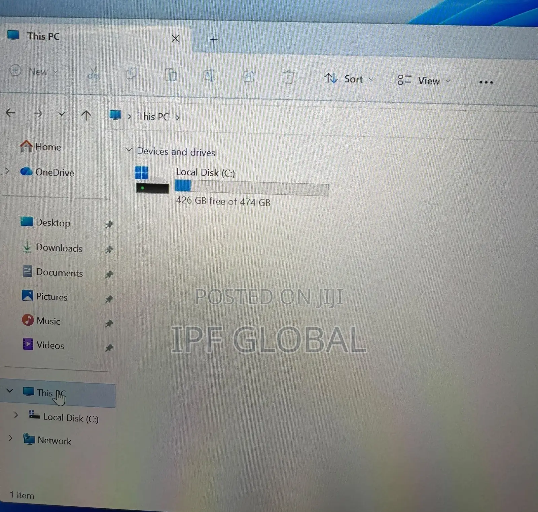Open the Sort dropdown menu
Screen dimensions: 538x512
point(349,79)
